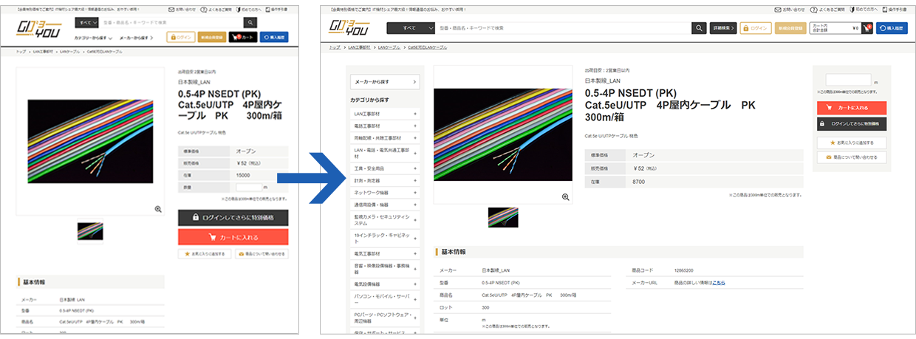Expand LAN工事部材 category in the sidebar
The height and width of the screenshot is (339, 916).
pyautogui.click(x=385, y=114)
